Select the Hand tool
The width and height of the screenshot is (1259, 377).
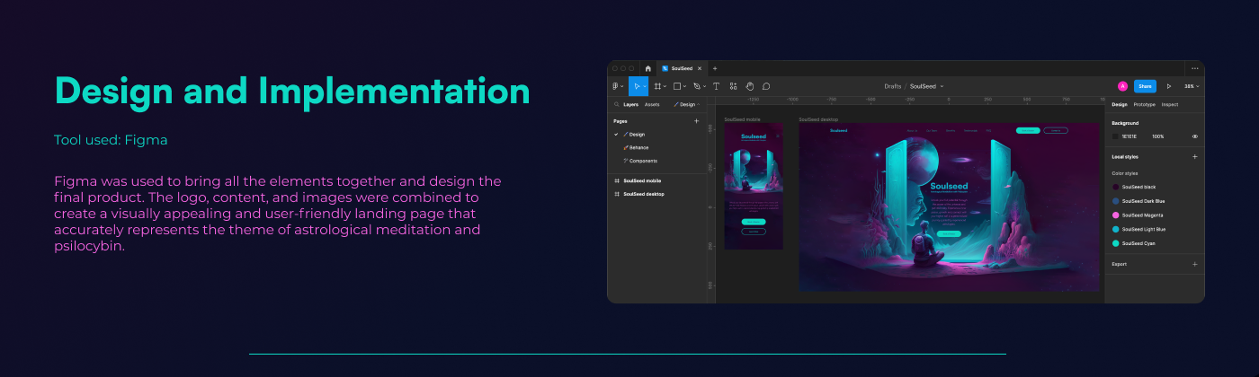tap(750, 86)
